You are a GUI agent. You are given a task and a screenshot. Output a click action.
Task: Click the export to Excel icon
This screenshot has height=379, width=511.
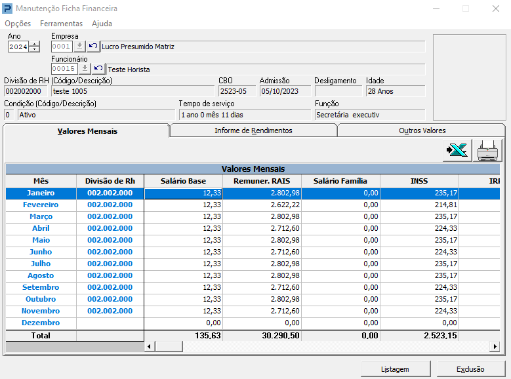point(457,150)
